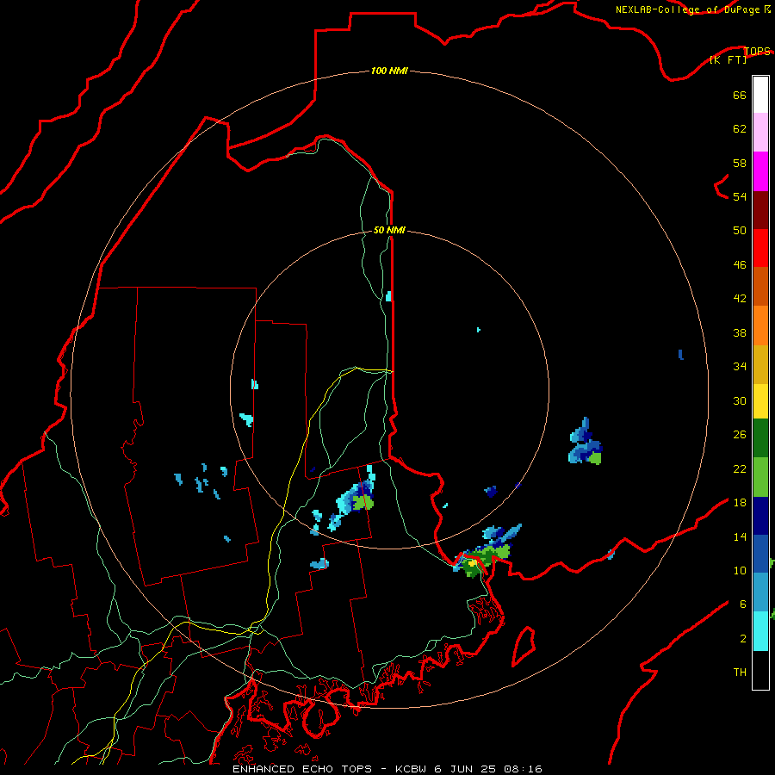Click the gold legend swatch
The height and width of the screenshot is (775, 775).
tap(760, 365)
